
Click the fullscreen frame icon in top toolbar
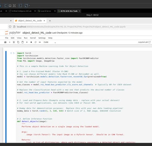coord(14,6)
